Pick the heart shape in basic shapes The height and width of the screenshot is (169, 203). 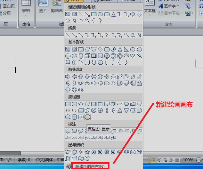(x=133, y=56)
